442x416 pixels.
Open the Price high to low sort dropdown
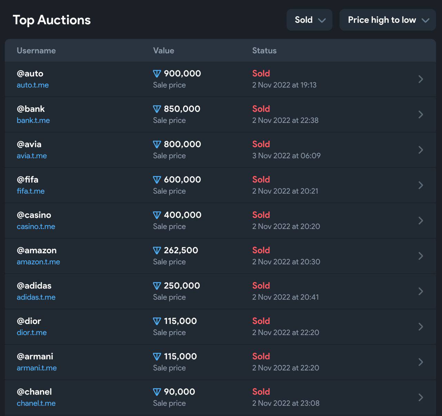pos(387,20)
